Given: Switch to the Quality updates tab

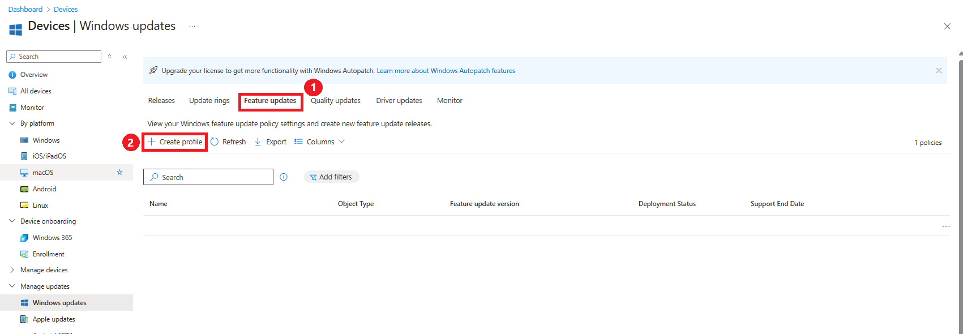Looking at the screenshot, I should (x=336, y=101).
